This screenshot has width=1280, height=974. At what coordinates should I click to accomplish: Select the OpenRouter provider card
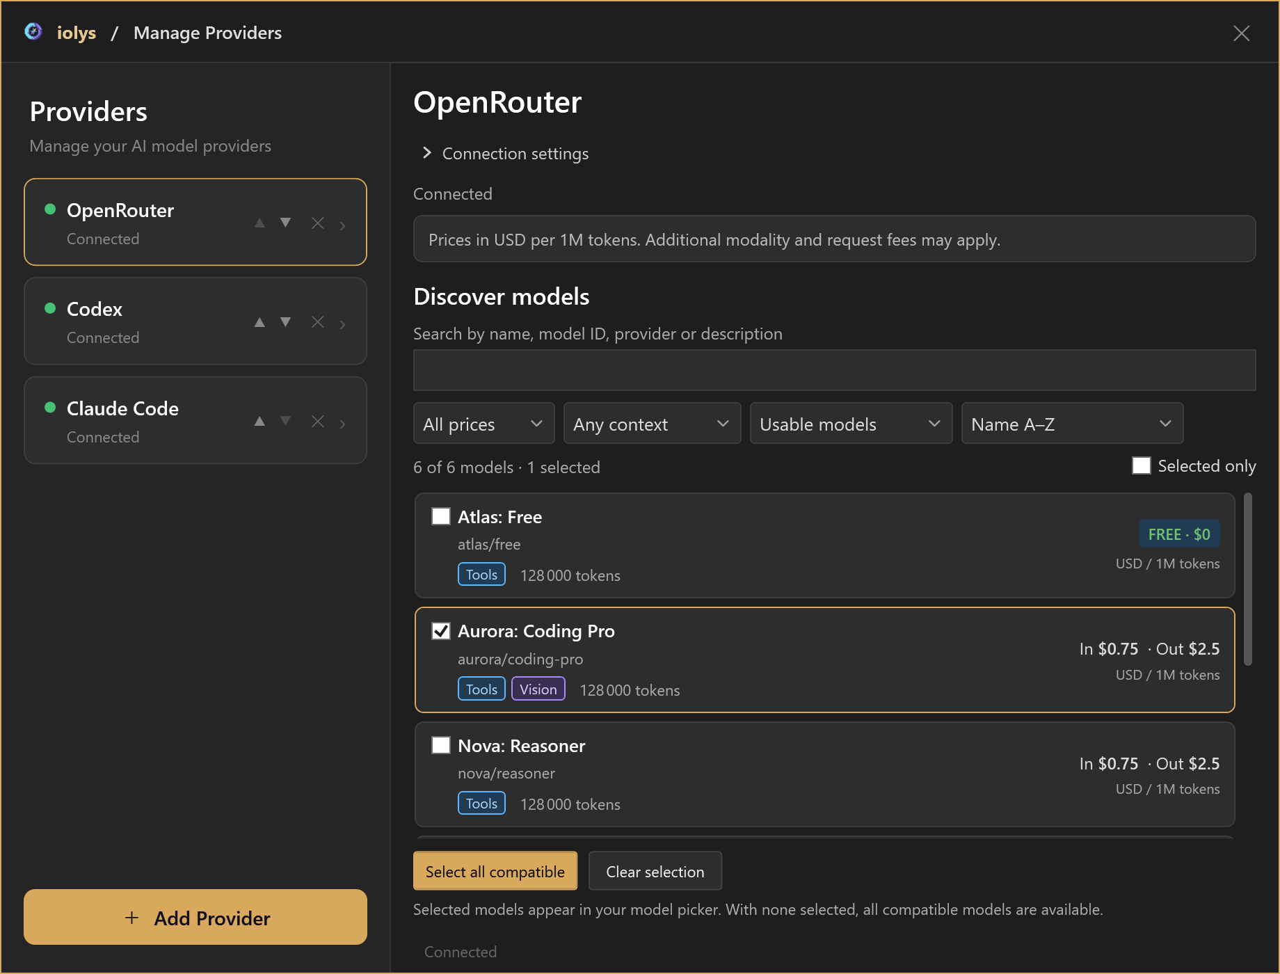pyautogui.click(x=195, y=223)
